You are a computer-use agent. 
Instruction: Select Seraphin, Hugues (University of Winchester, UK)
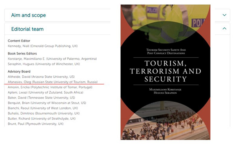pyautogui.click(x=44, y=64)
